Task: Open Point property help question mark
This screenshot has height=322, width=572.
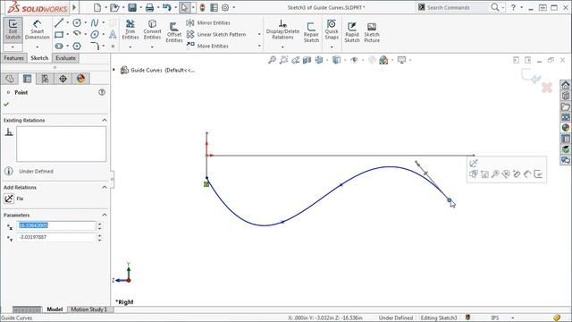Action: [102, 92]
